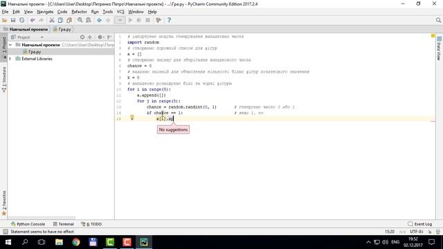The height and width of the screenshot is (249, 443).
Task: Click the Redo arrow icon
Action: click(42, 20)
